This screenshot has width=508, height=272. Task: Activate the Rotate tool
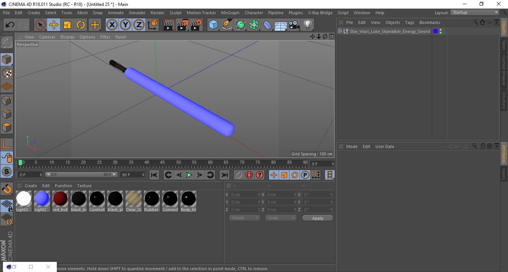coord(81,25)
